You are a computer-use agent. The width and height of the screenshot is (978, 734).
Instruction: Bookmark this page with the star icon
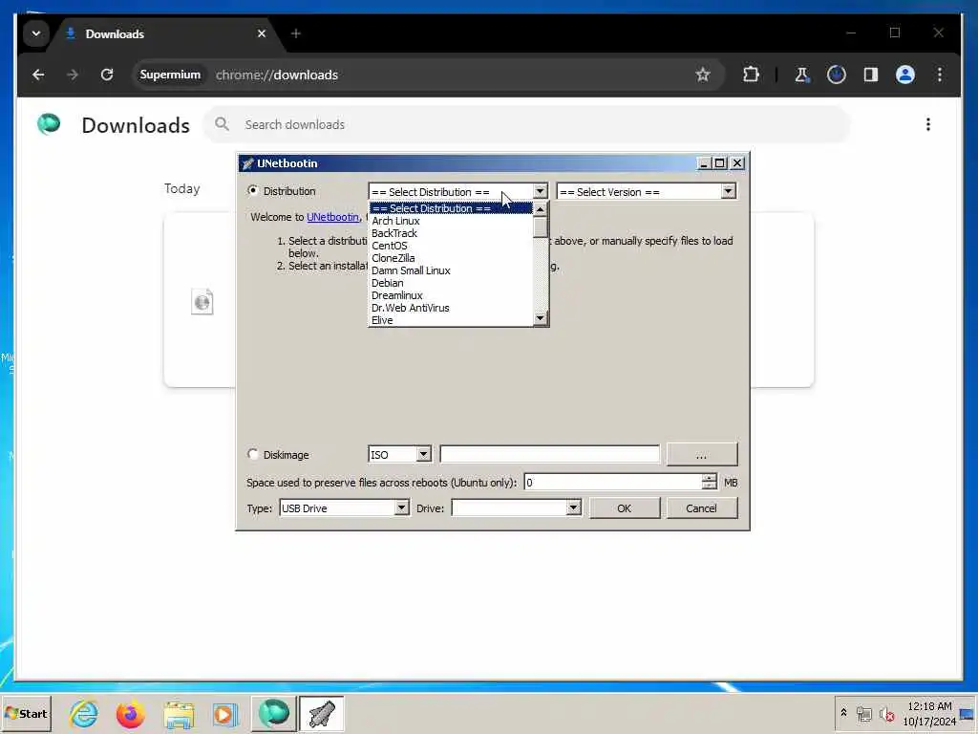(x=703, y=75)
